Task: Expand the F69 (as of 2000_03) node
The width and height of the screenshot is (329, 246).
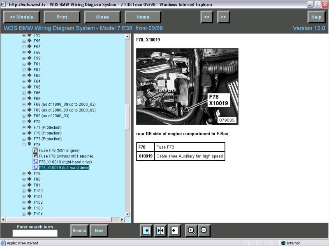Action: pos(24,116)
